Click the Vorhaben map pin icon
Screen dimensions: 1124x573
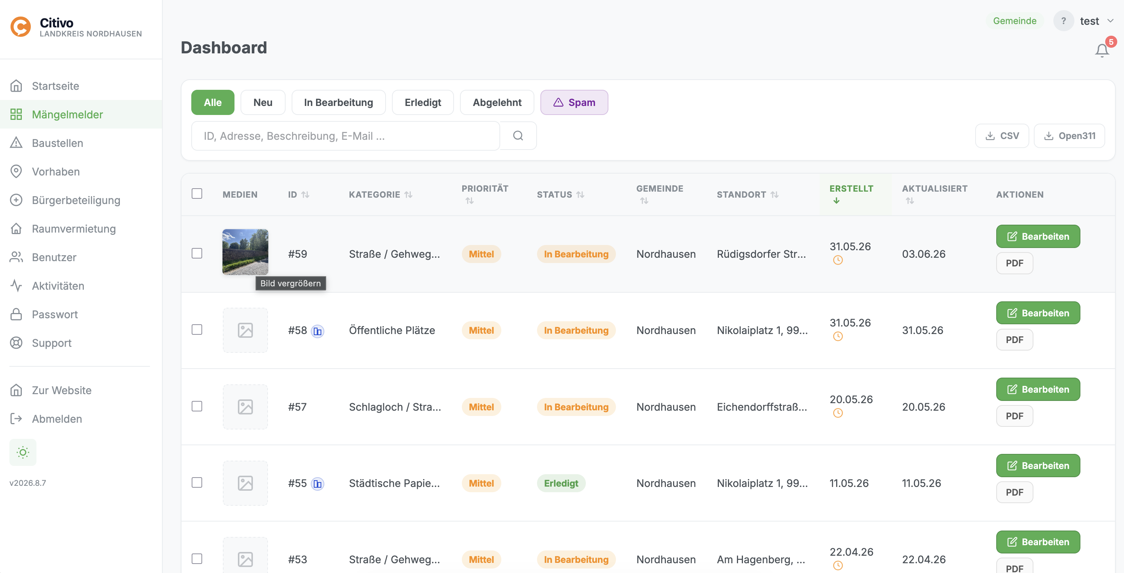click(16, 171)
